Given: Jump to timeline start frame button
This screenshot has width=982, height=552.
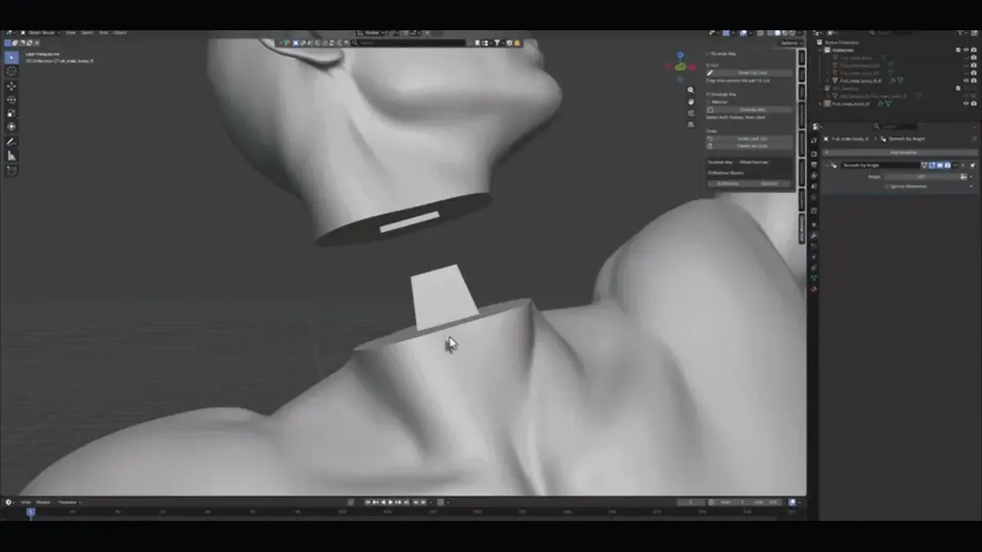Looking at the screenshot, I should pyautogui.click(x=368, y=502).
